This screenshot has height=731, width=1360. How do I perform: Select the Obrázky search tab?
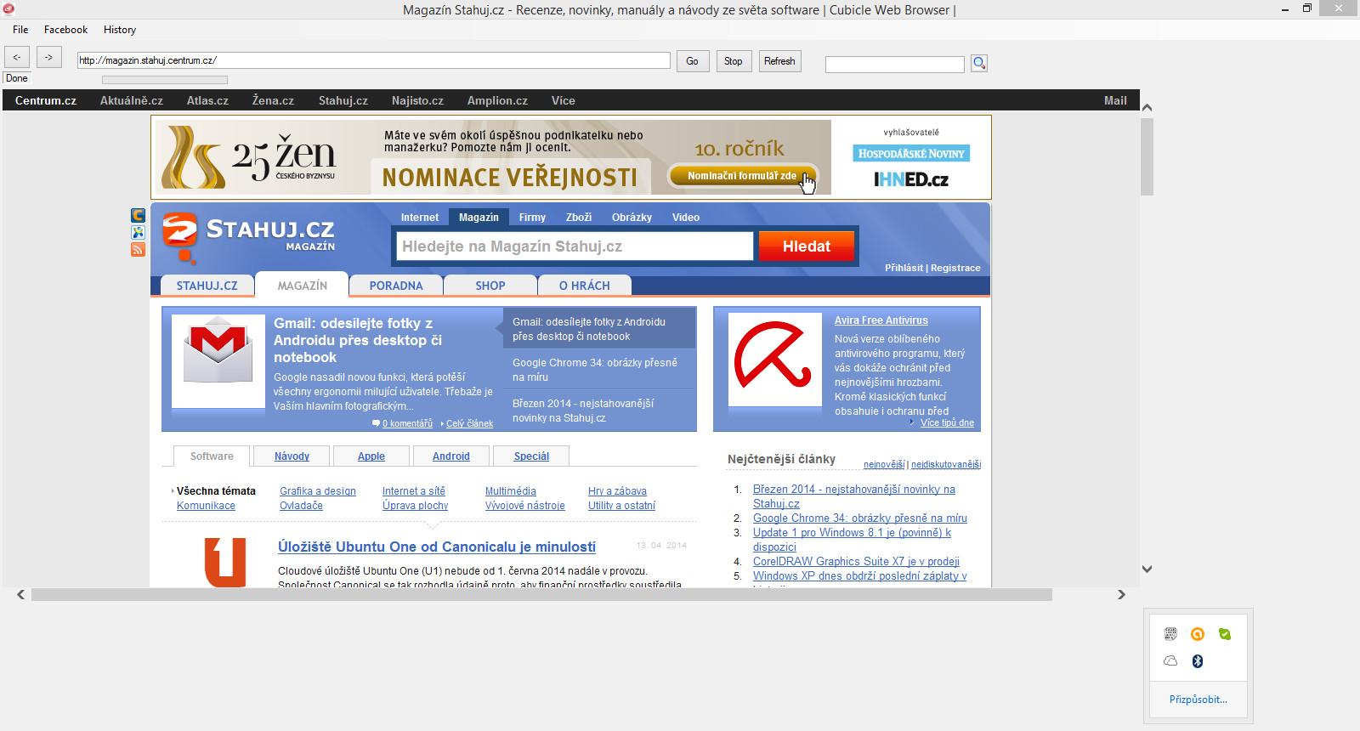632,218
